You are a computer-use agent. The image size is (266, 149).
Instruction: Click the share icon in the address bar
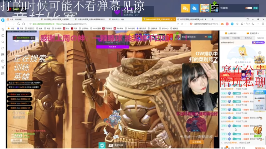pyautogui.click(x=182, y=24)
